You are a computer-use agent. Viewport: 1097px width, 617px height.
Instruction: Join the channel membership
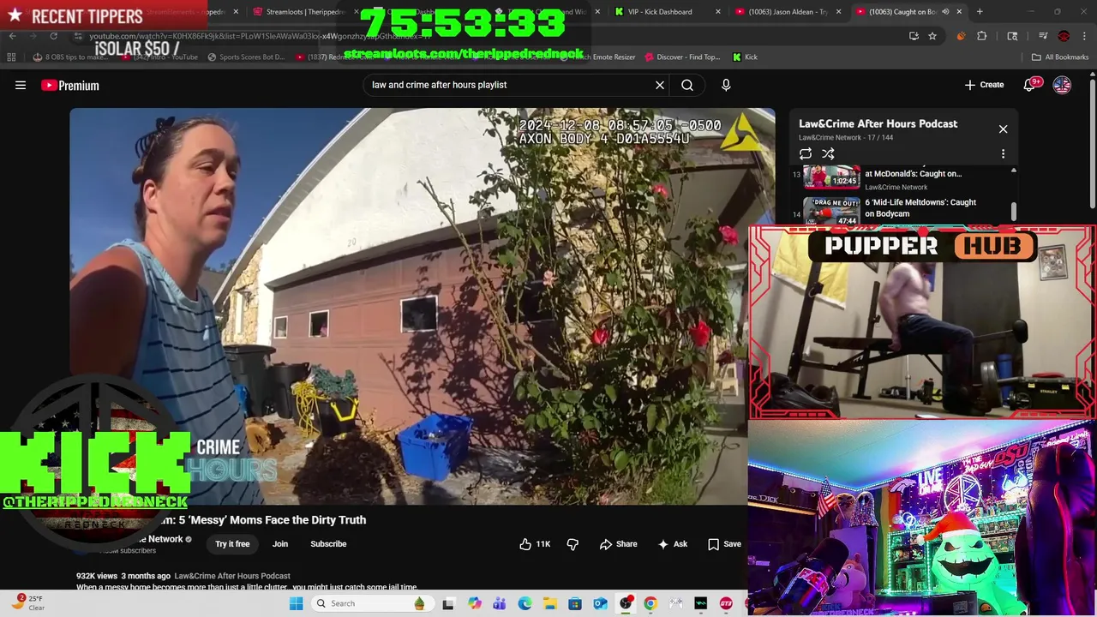[x=280, y=544]
